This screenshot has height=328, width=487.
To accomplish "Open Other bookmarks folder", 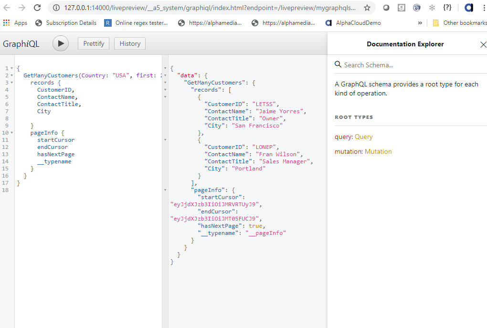I will click(x=460, y=22).
